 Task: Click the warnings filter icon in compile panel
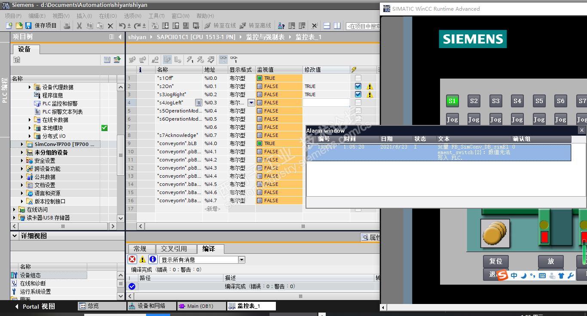click(x=142, y=259)
